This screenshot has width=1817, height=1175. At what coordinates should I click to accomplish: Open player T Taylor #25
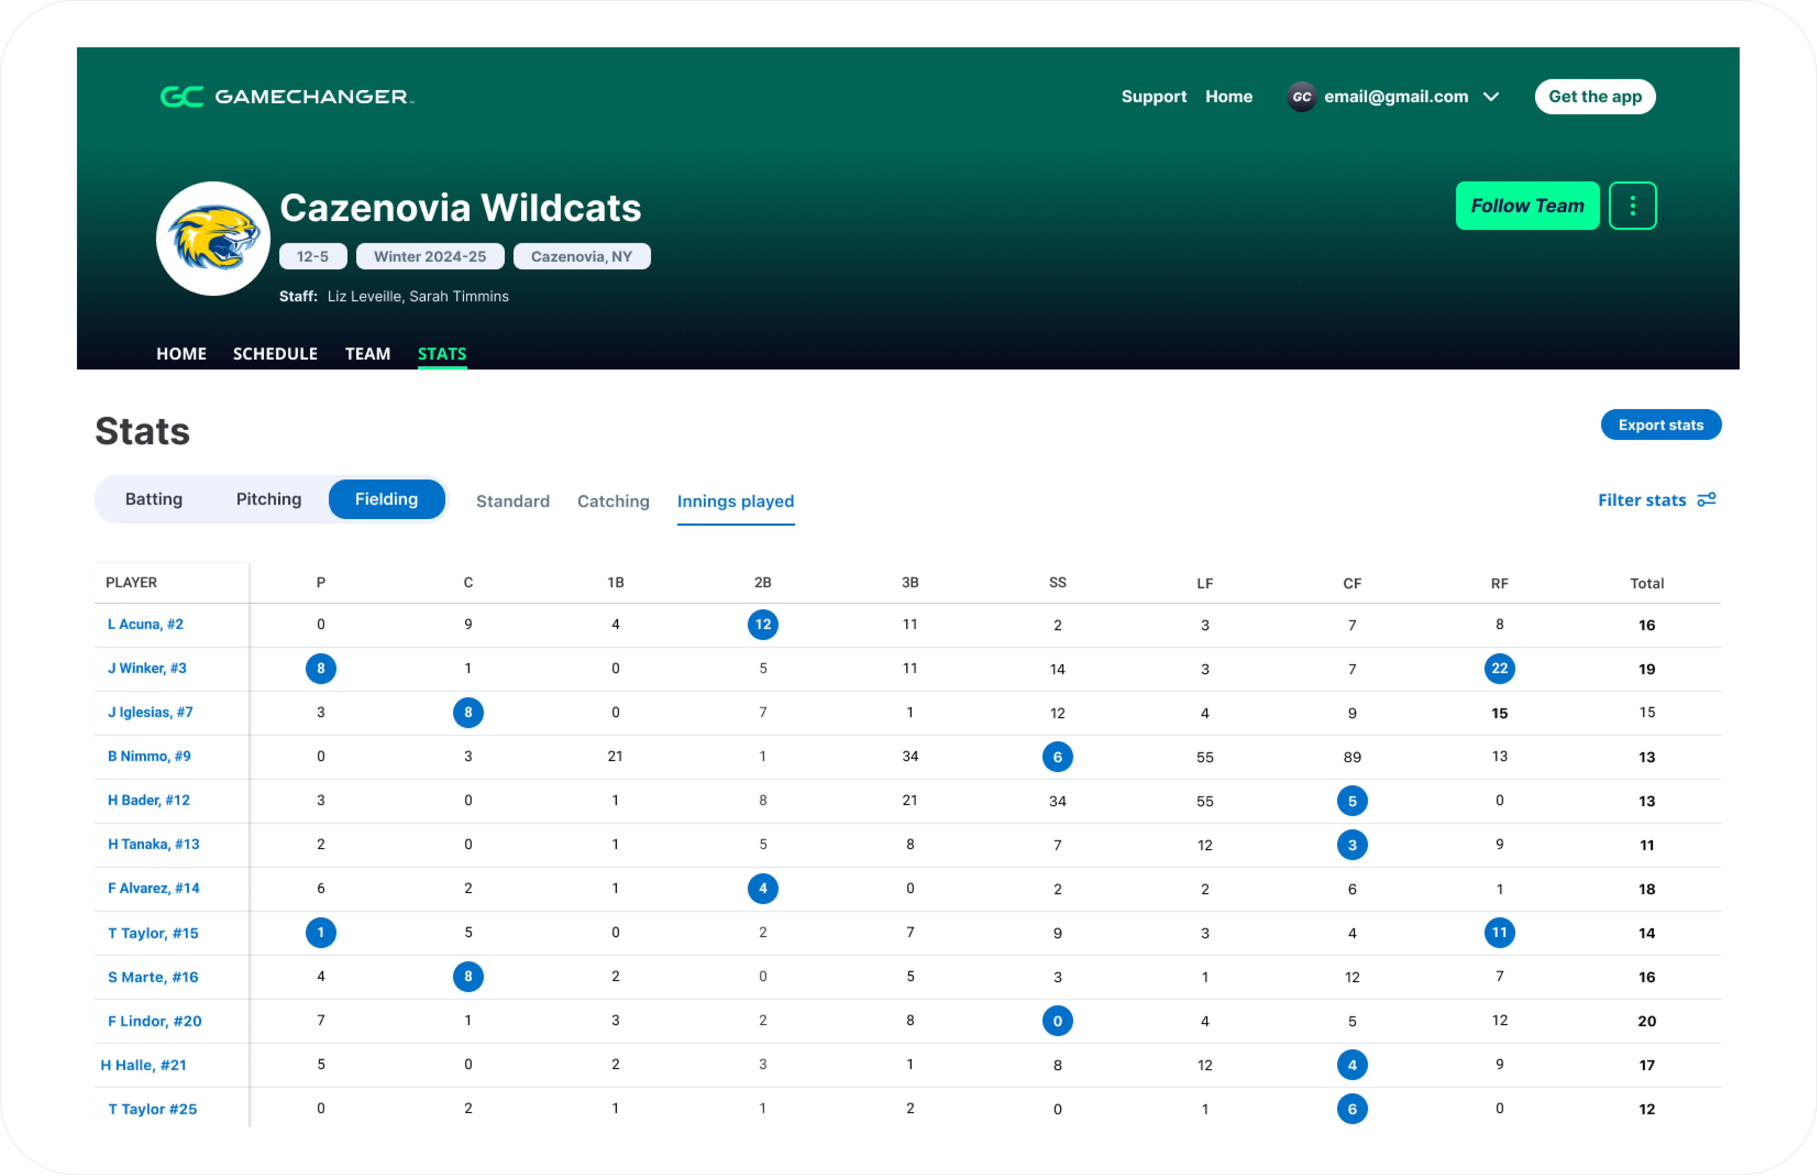(152, 1109)
